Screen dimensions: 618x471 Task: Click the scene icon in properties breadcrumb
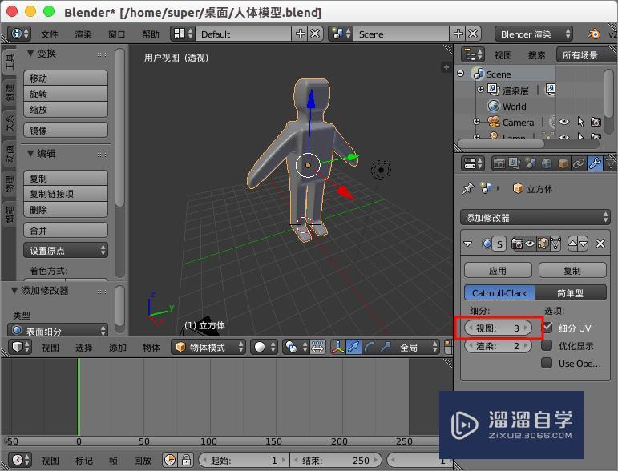tap(487, 188)
